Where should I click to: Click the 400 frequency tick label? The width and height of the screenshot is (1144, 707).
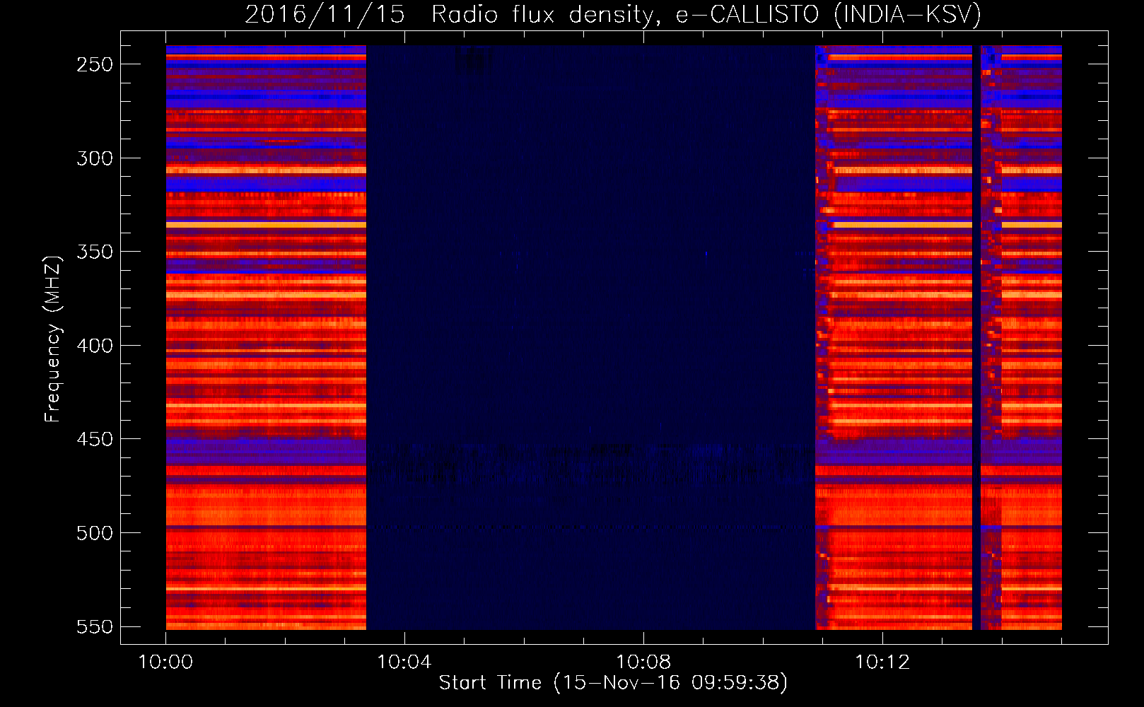coord(95,346)
